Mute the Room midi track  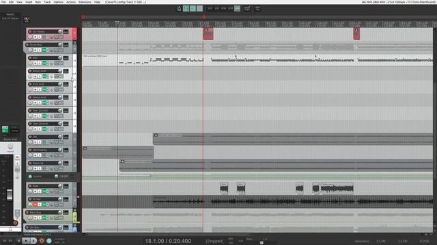click(x=35, y=76)
